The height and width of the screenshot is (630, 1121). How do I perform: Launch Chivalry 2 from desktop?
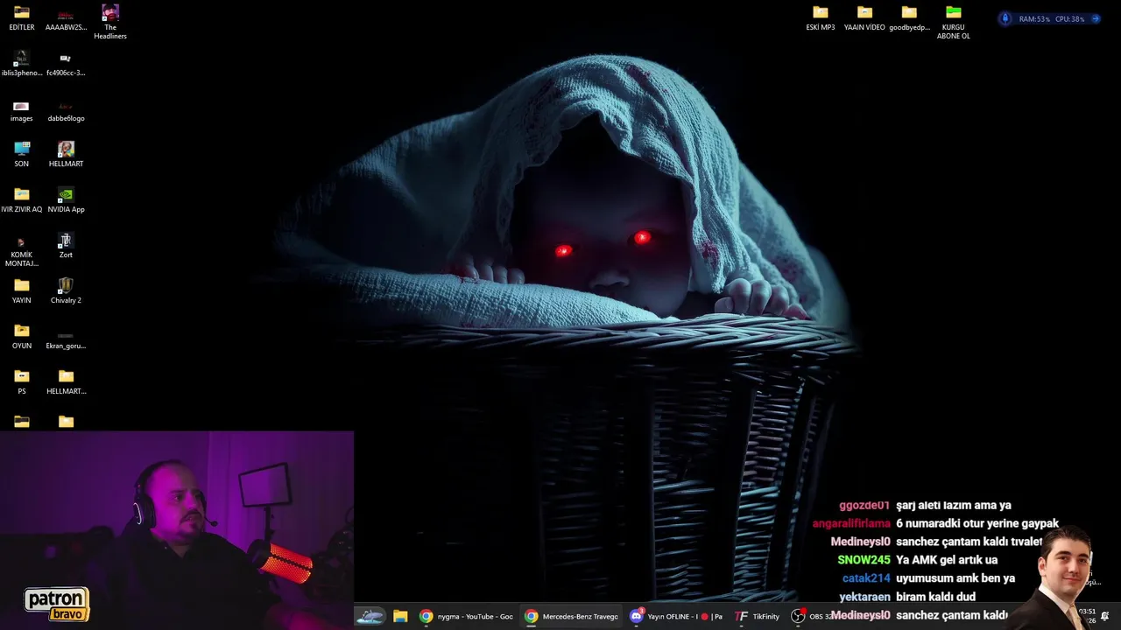[x=66, y=291]
